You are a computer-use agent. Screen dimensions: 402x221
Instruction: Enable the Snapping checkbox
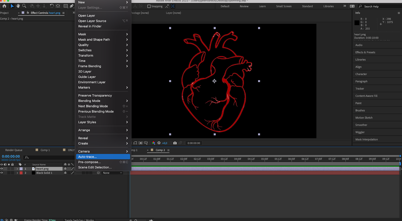point(149,6)
